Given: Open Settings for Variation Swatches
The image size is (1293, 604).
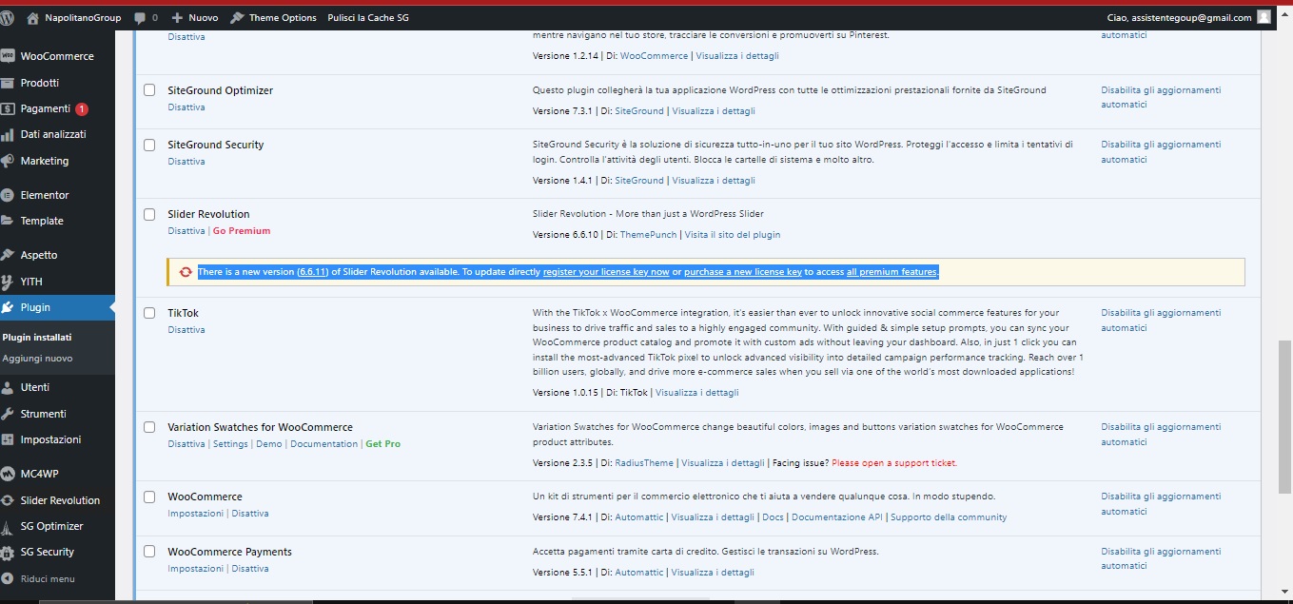Looking at the screenshot, I should click(230, 444).
